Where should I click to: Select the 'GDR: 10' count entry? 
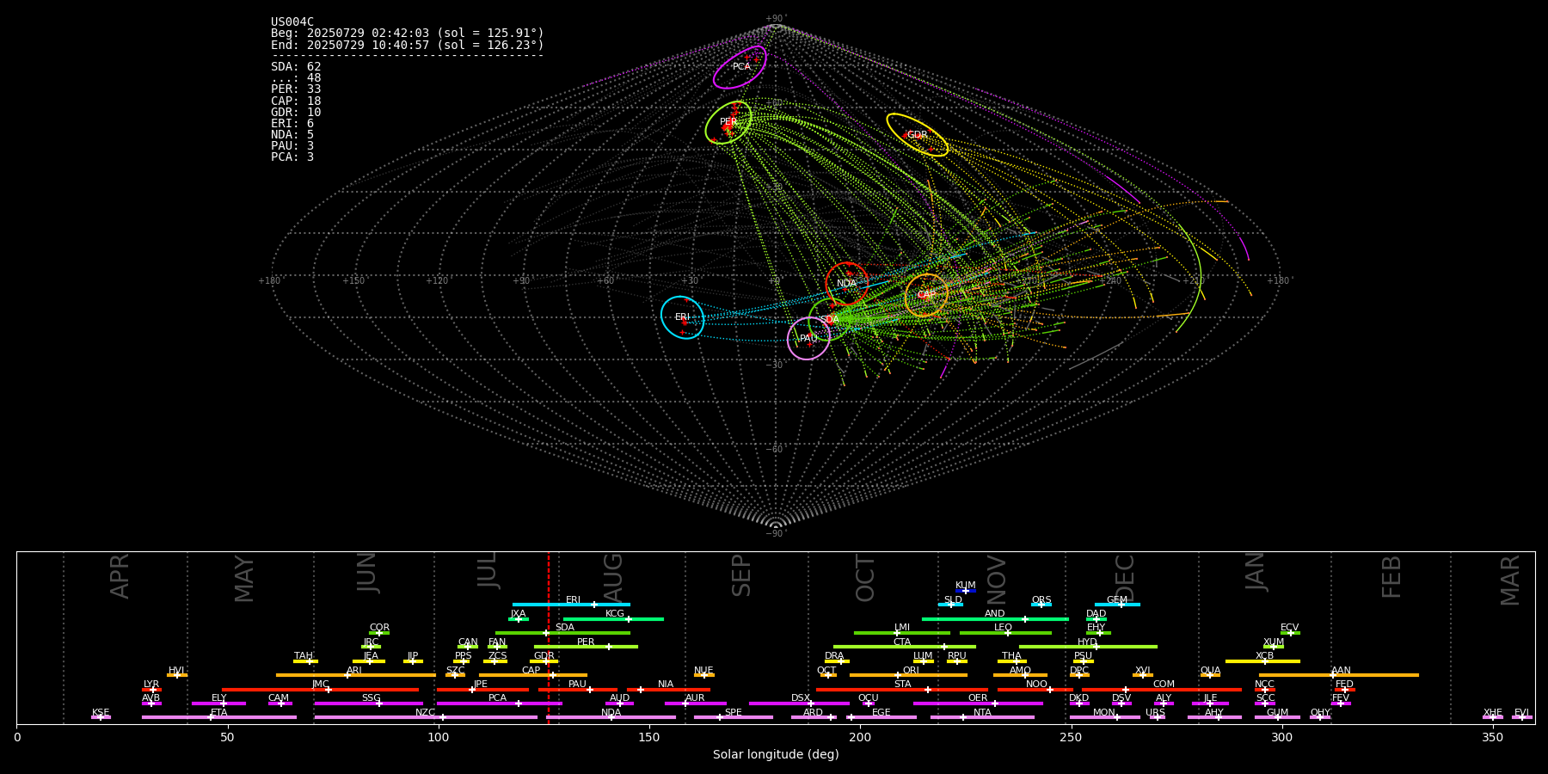pos(296,113)
